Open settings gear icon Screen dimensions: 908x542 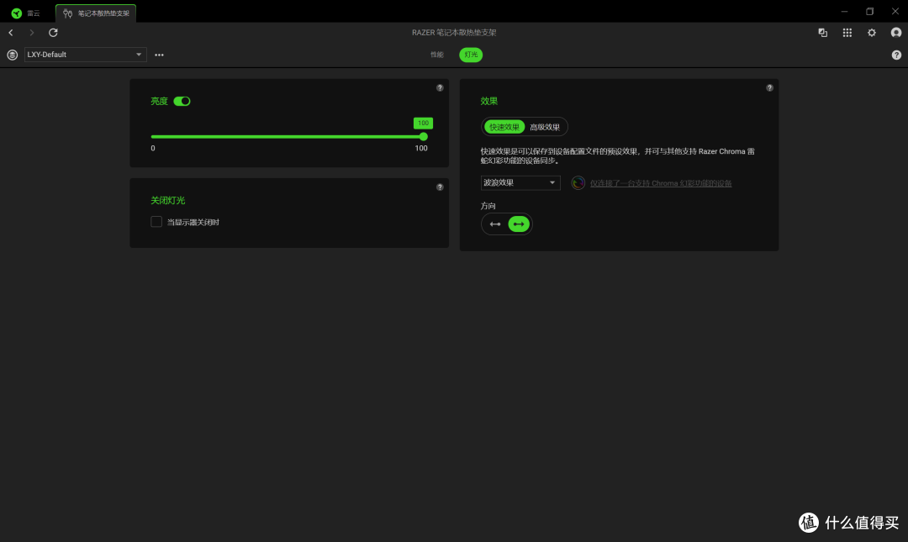point(872,33)
